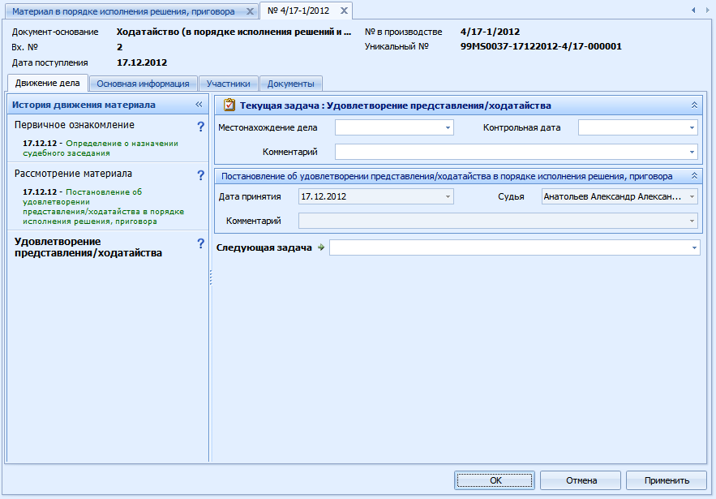Viewport: 716px width, 499px height.
Task: Collapse the Текущая задача section
Action: click(x=694, y=105)
